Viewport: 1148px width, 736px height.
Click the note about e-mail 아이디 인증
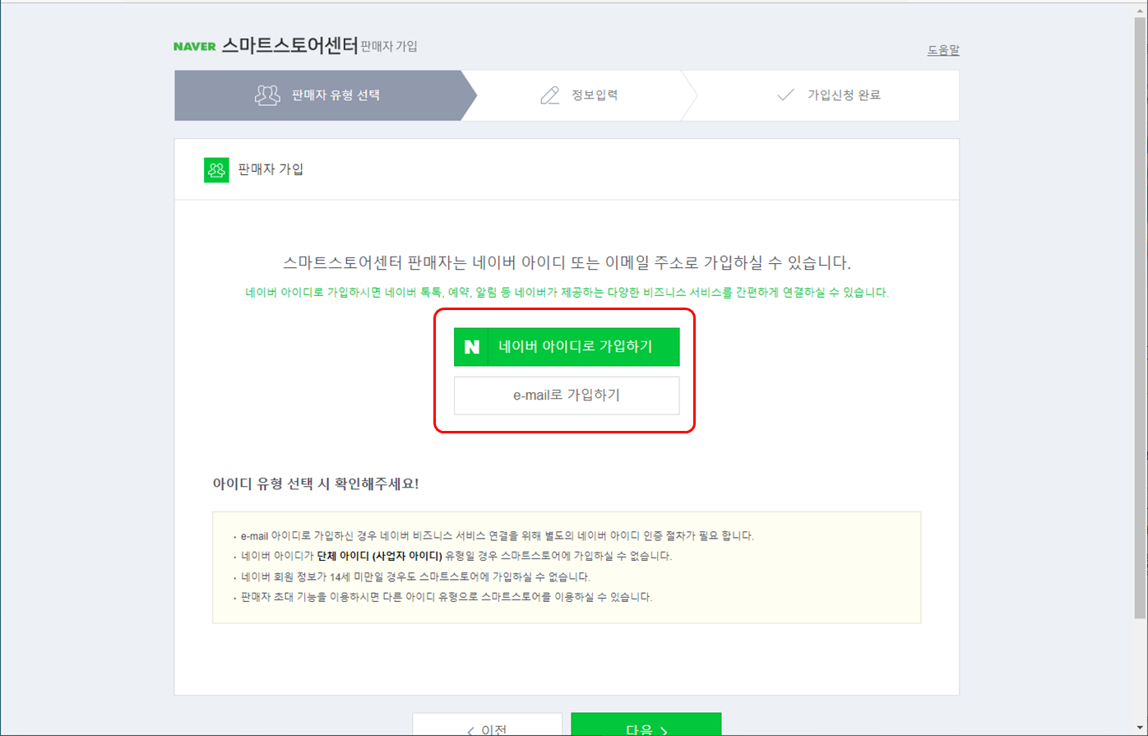pyautogui.click(x=498, y=535)
